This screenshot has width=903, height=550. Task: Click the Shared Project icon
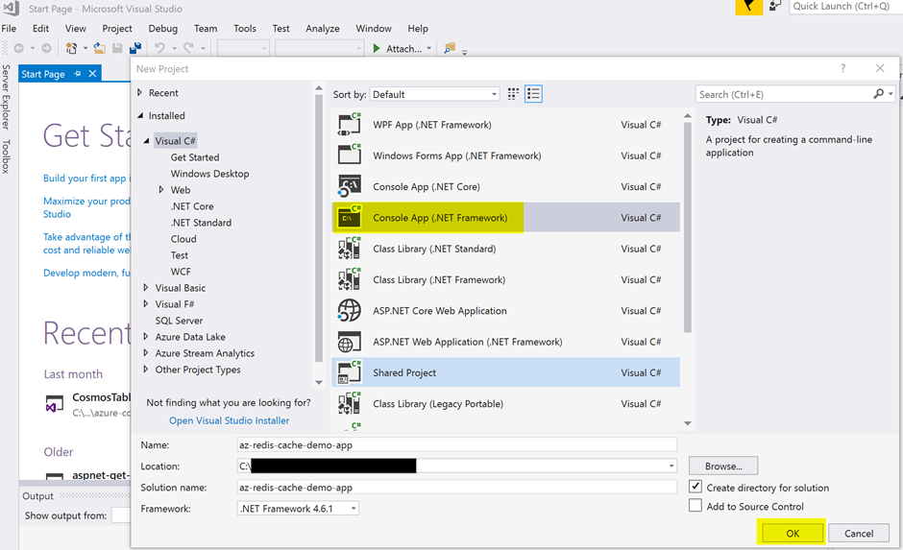(x=349, y=372)
